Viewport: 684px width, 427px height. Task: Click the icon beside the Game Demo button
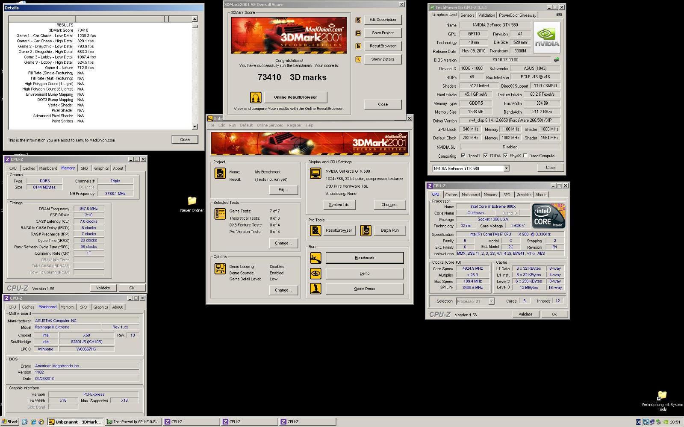[315, 289]
